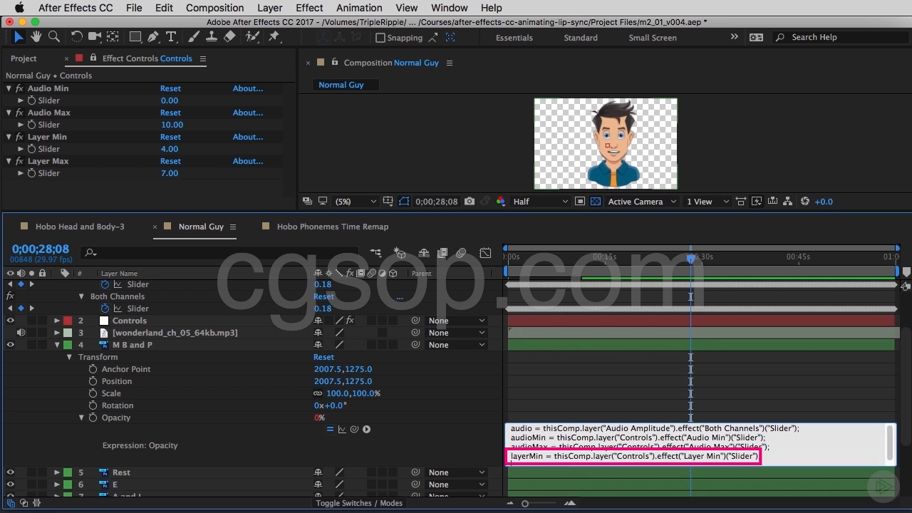Viewport: 912px width, 513px height.
Task: Select the Zoom magnifier tool
Action: [53, 37]
